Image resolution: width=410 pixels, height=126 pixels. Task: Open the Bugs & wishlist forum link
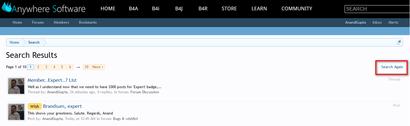(x=126, y=119)
